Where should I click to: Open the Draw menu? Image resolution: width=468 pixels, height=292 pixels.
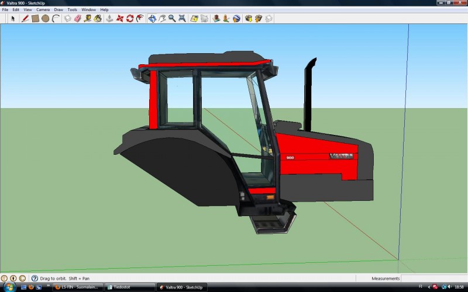[58, 9]
